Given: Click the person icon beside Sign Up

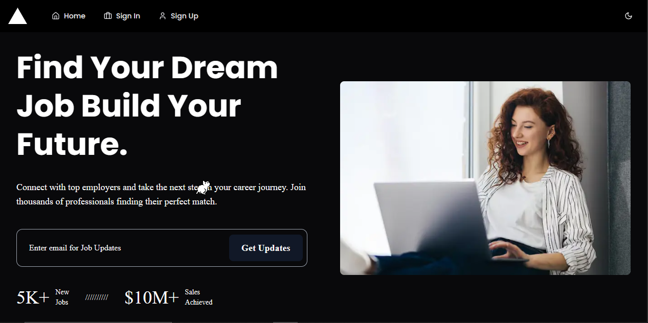Looking at the screenshot, I should pyautogui.click(x=163, y=16).
